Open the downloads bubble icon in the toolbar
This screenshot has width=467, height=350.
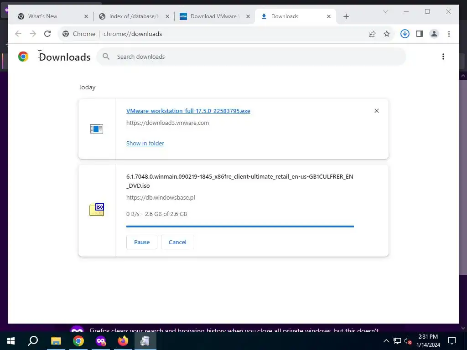[x=405, y=34]
